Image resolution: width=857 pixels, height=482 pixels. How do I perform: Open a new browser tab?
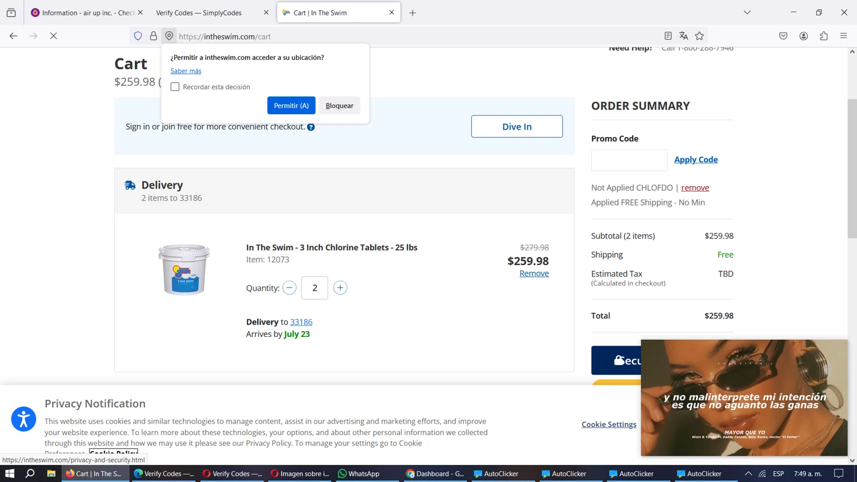(413, 13)
